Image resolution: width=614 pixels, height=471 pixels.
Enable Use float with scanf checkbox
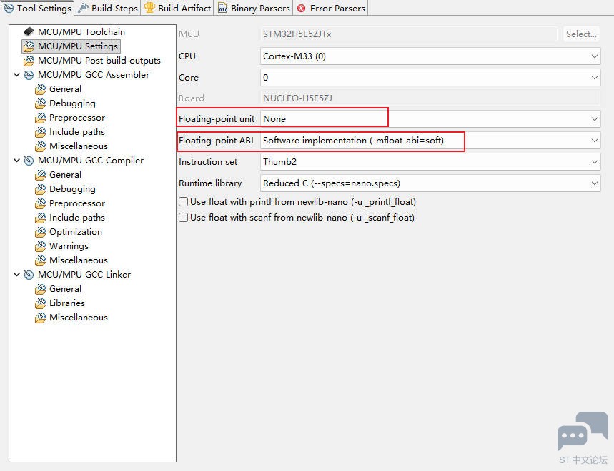pos(183,218)
